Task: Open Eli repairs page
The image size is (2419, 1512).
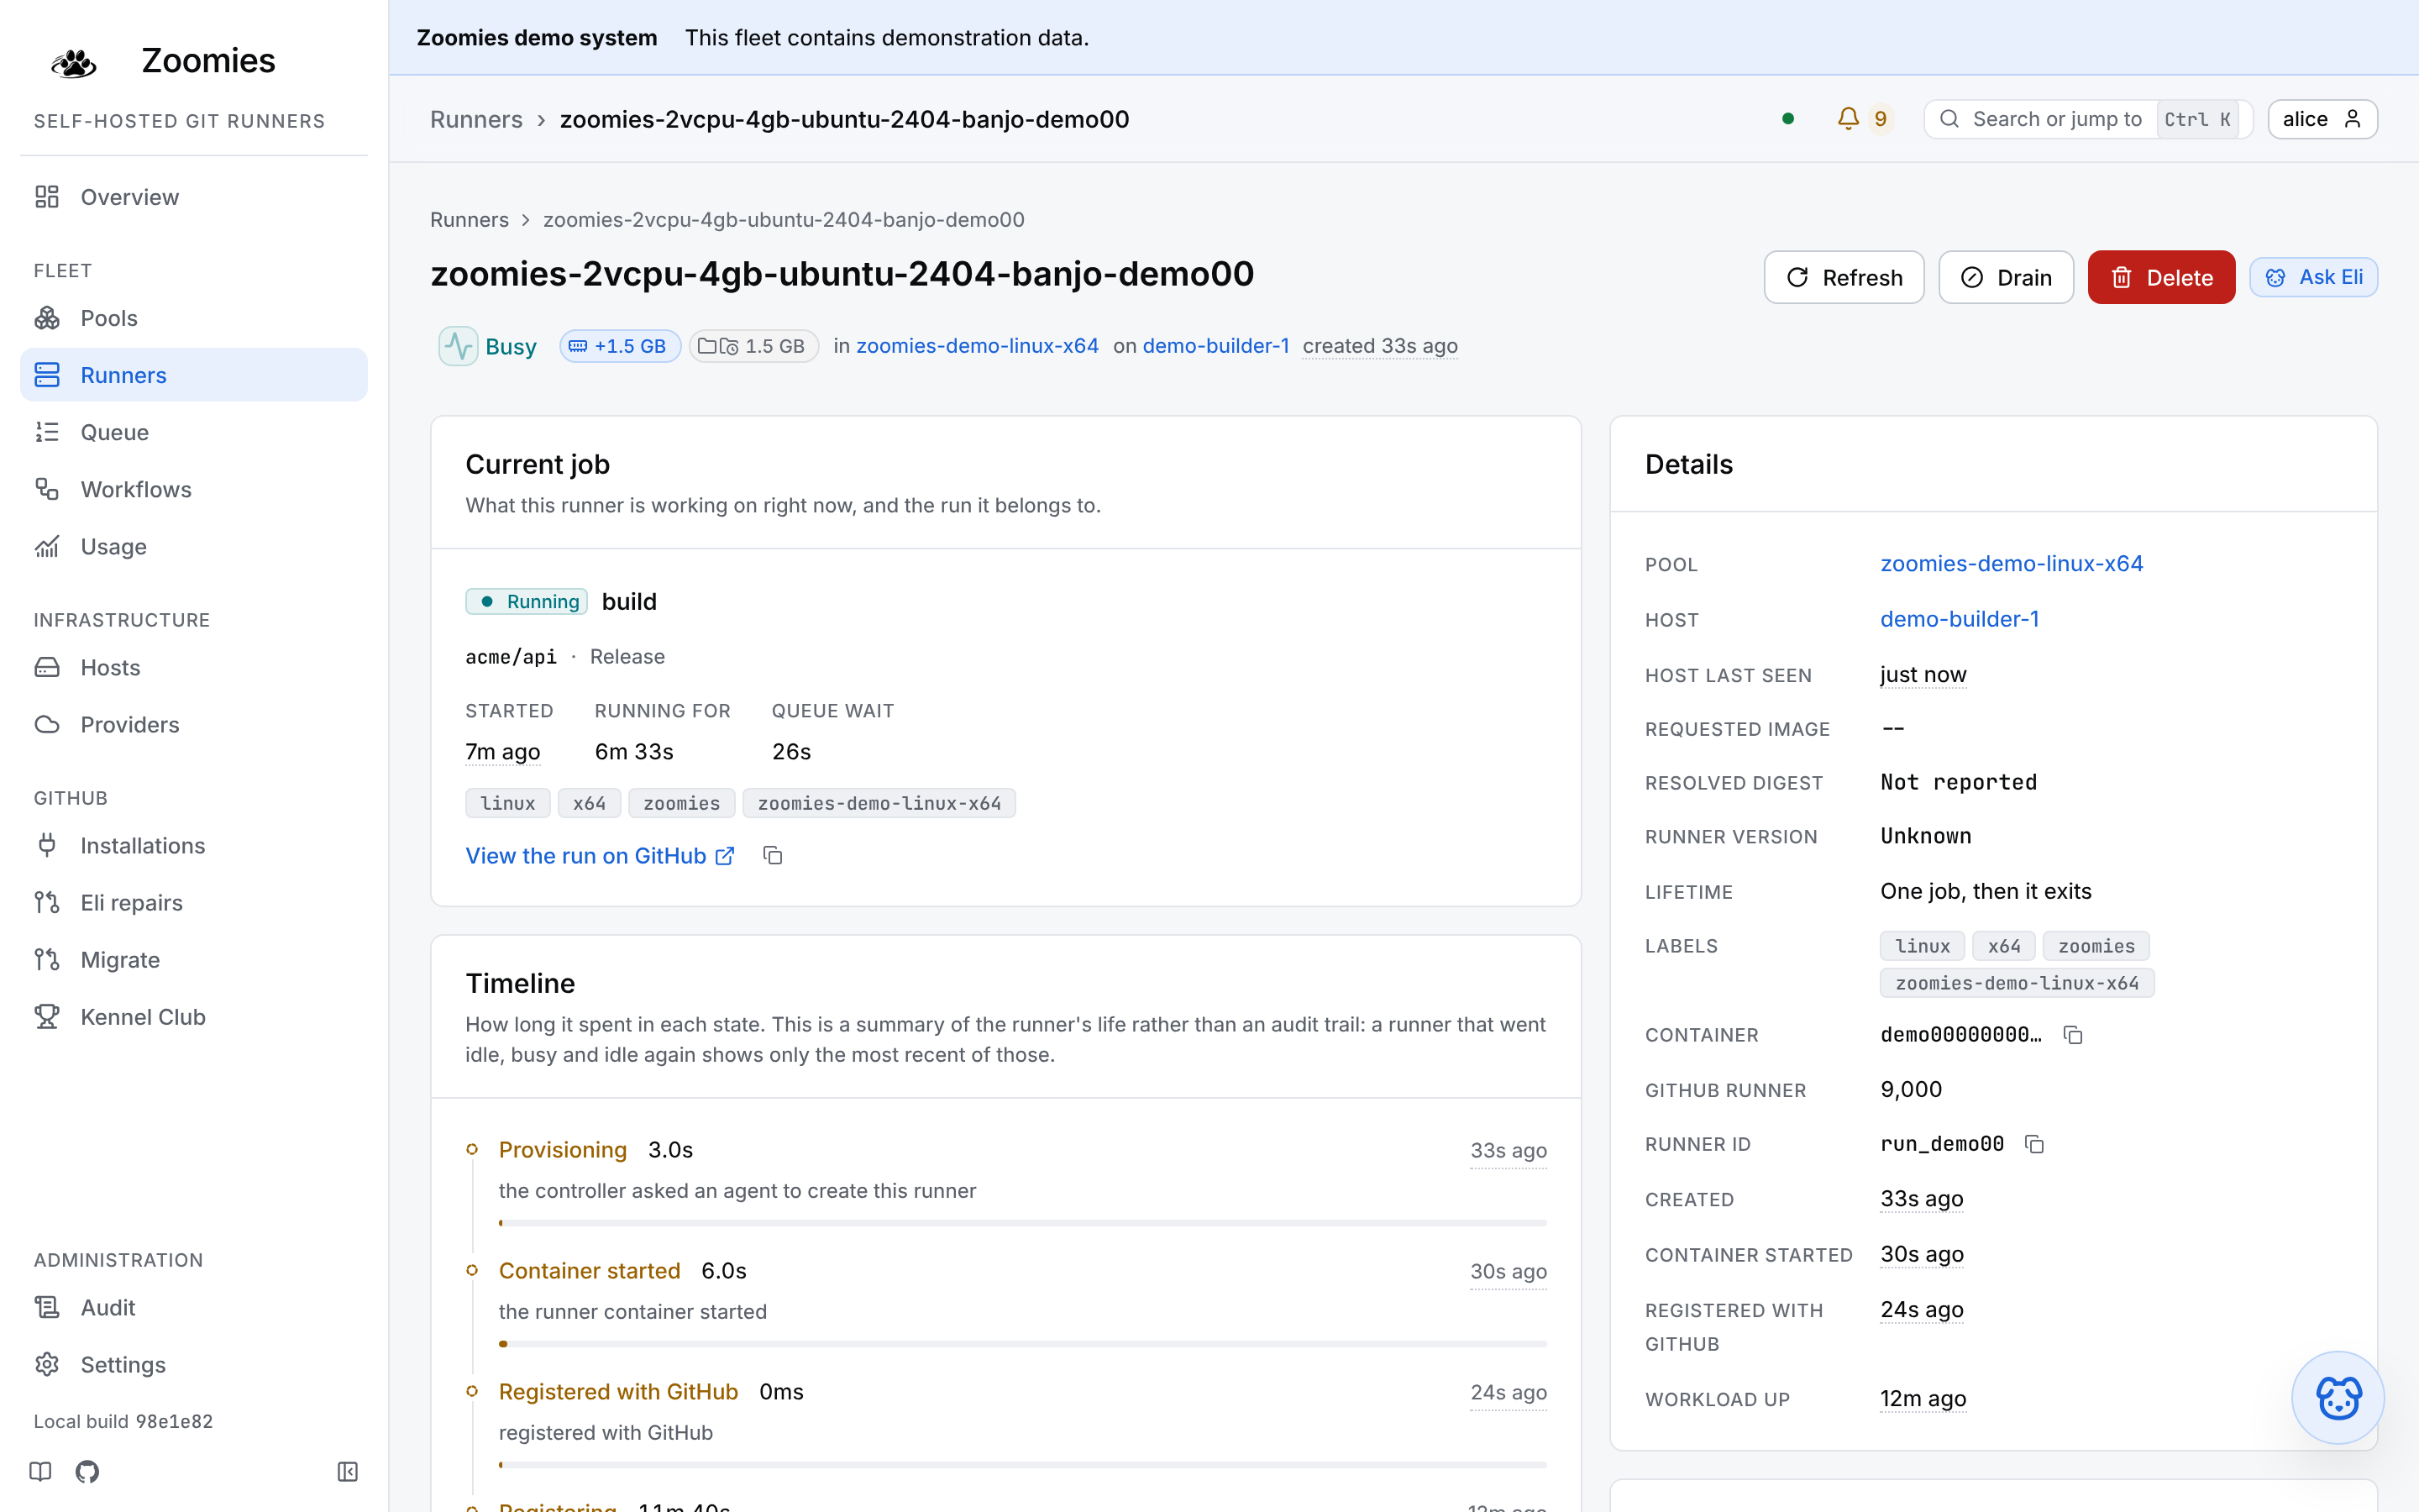Action: pos(194,902)
